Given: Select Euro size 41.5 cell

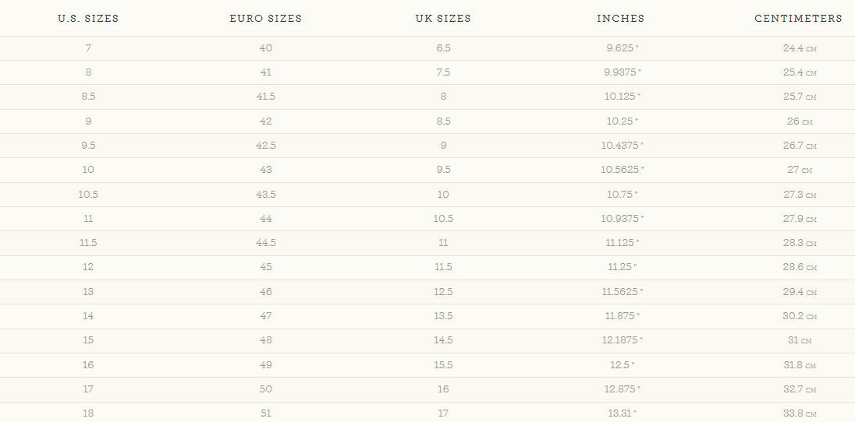Looking at the screenshot, I should 266,97.
